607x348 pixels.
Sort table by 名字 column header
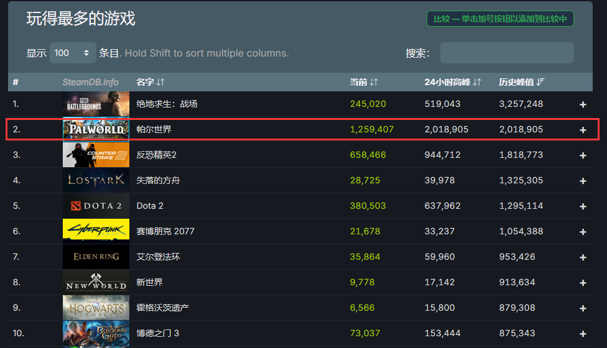tap(151, 82)
